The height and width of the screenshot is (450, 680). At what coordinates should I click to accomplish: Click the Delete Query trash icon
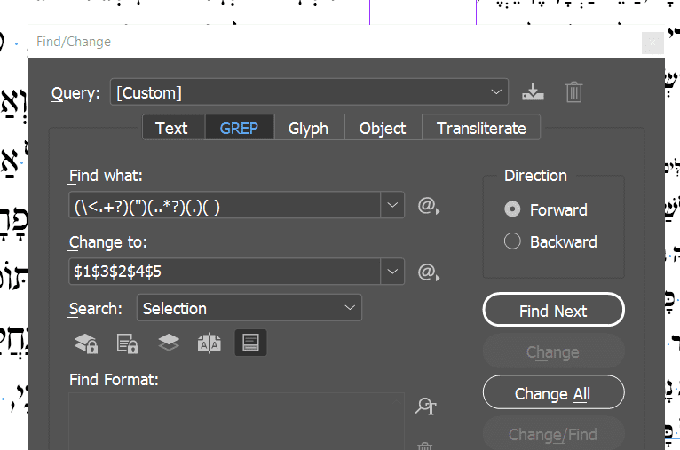[x=574, y=91]
